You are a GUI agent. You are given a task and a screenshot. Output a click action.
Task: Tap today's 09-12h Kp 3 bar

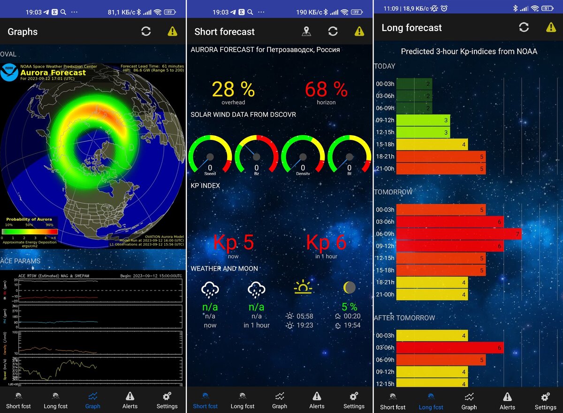click(x=423, y=120)
